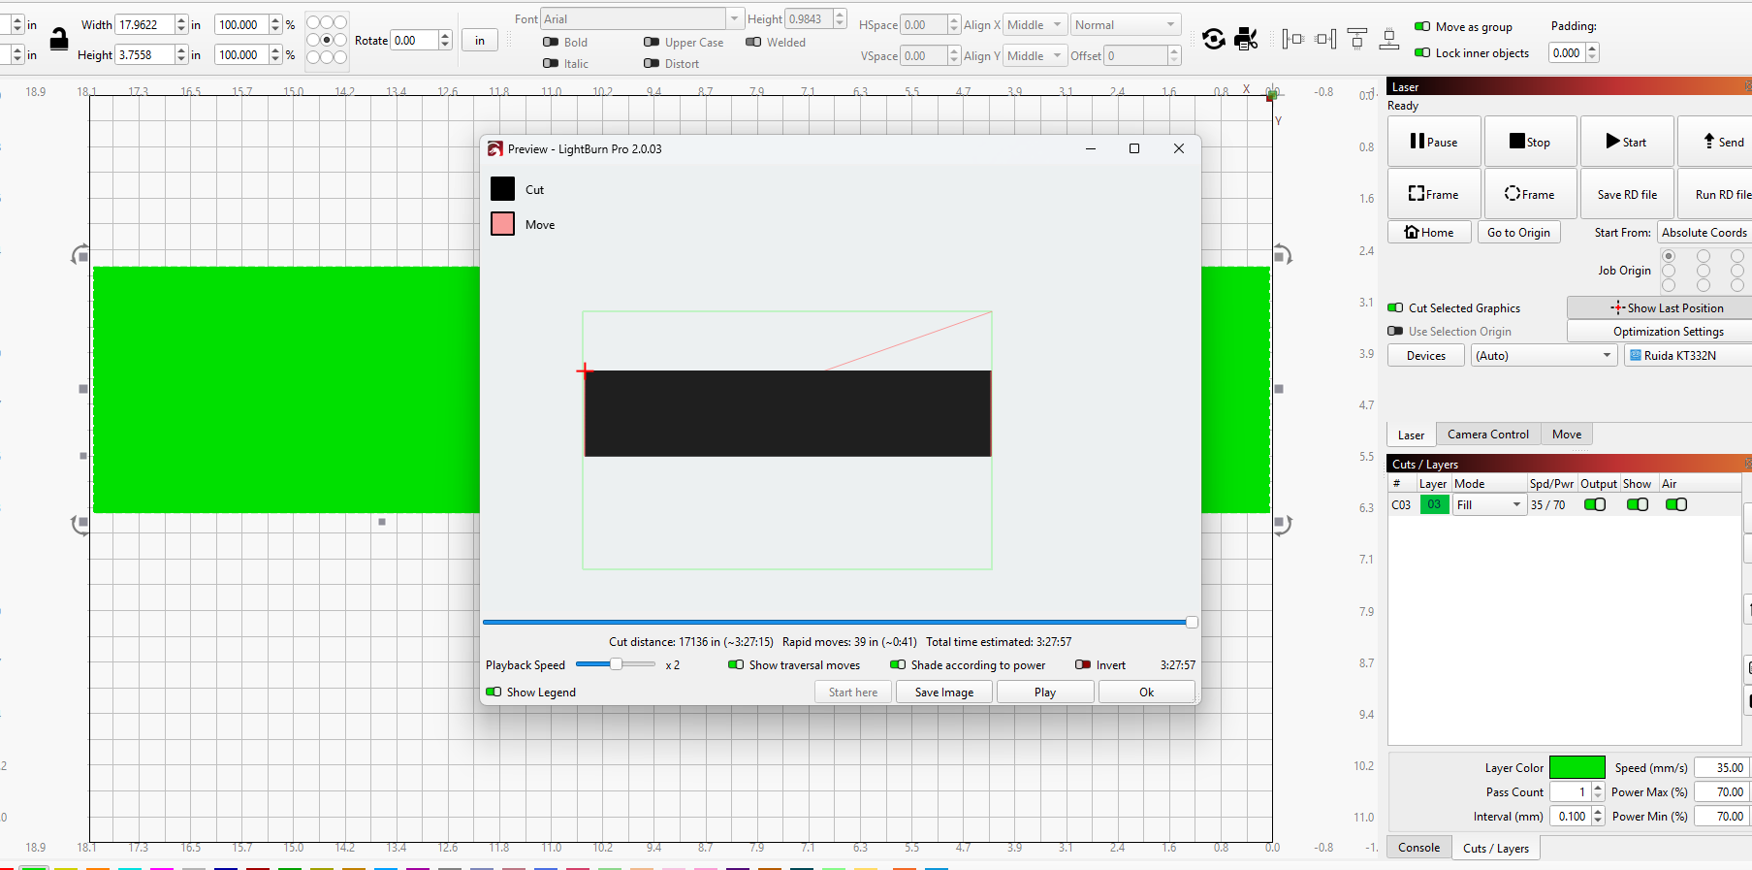The image size is (1752, 870).
Task: Click the Print and Cut icon
Action: (1246, 39)
